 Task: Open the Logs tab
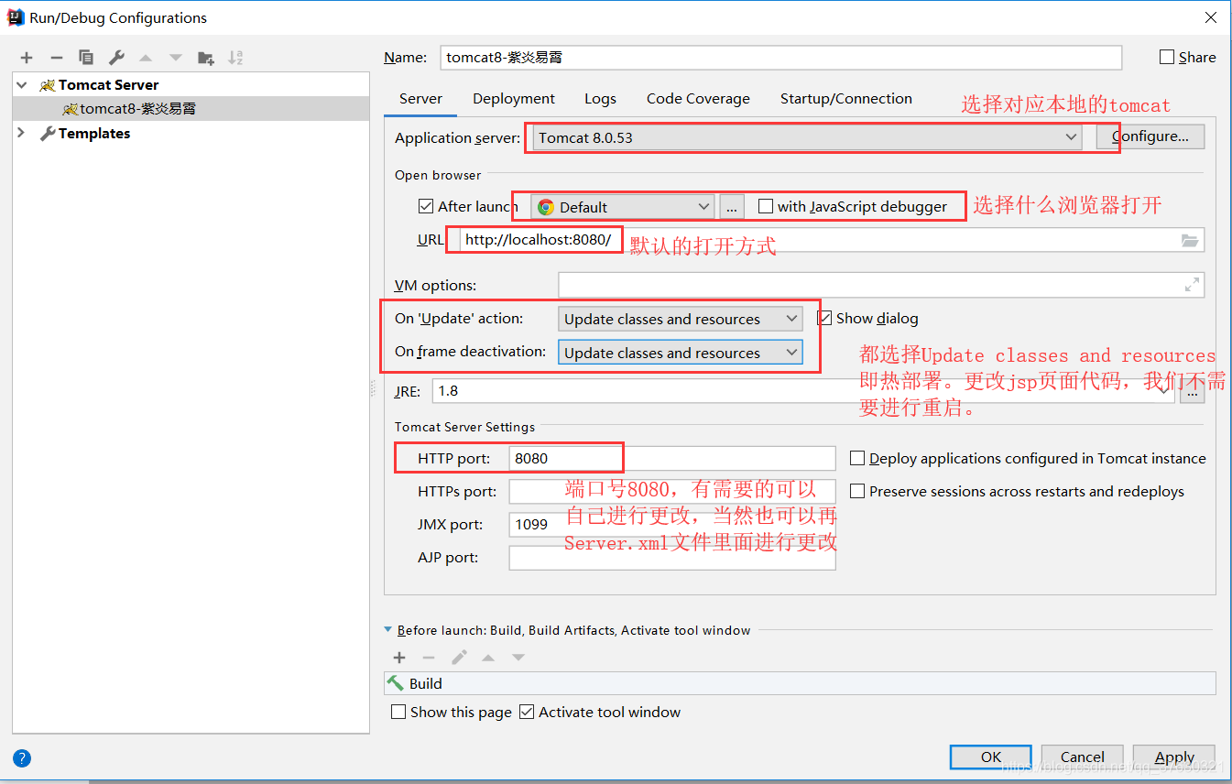(x=600, y=99)
